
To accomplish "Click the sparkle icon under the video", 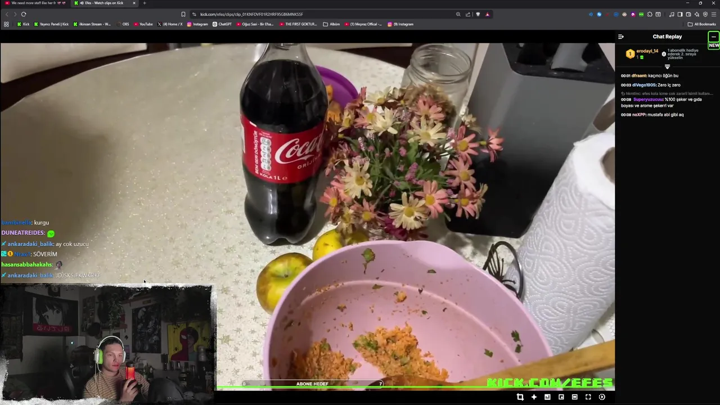I will click(x=534, y=397).
